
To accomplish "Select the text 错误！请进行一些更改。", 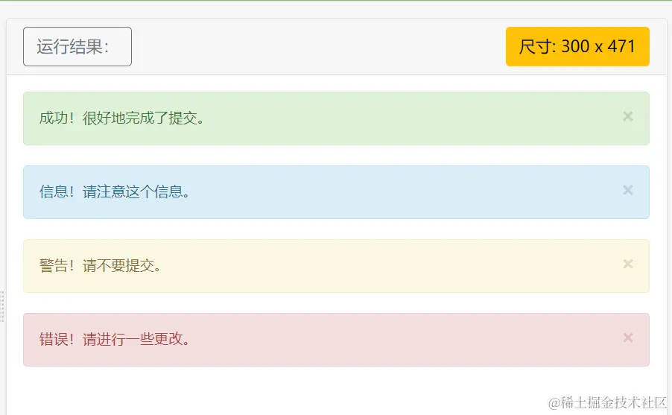I will coord(115,339).
